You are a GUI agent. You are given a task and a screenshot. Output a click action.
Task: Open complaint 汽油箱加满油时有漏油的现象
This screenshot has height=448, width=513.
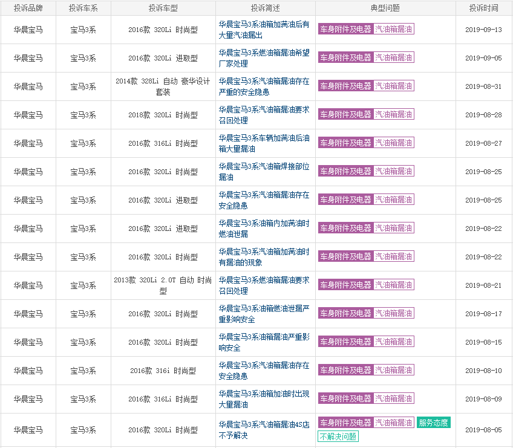point(264,257)
